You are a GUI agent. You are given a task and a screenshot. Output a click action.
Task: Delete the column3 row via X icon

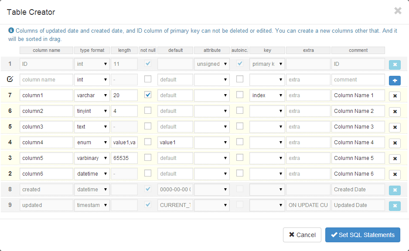point(395,127)
